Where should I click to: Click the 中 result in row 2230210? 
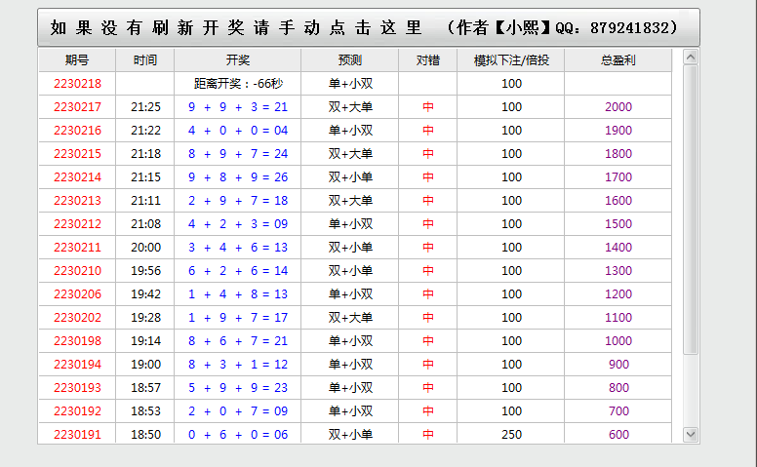click(x=427, y=271)
